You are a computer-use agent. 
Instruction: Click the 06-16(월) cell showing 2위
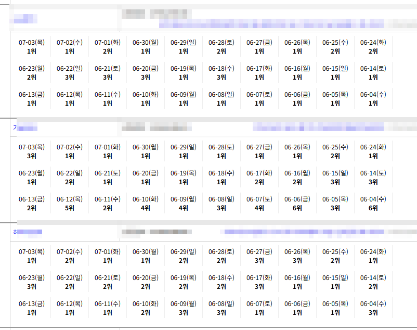[x=297, y=177]
